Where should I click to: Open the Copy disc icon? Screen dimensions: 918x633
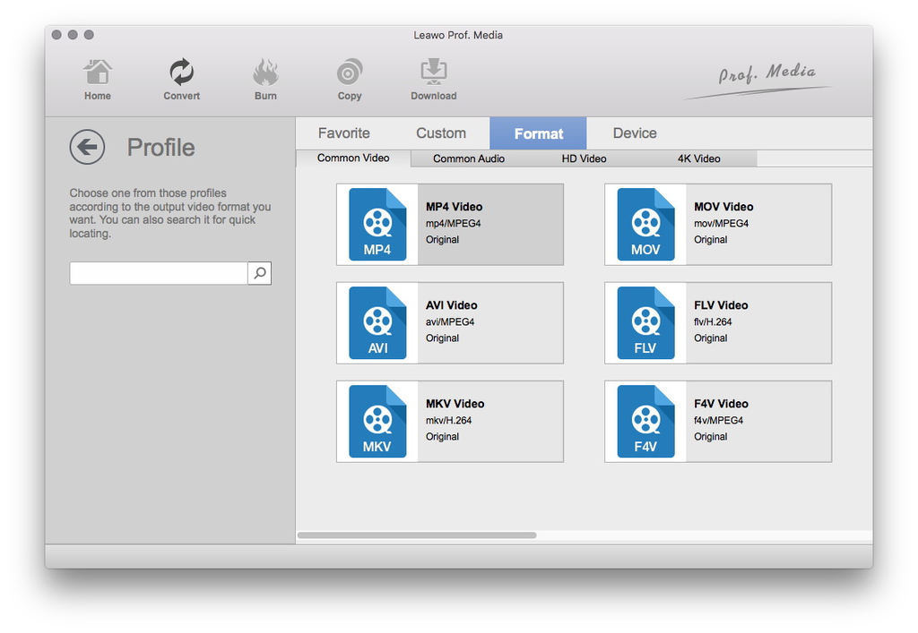click(350, 73)
